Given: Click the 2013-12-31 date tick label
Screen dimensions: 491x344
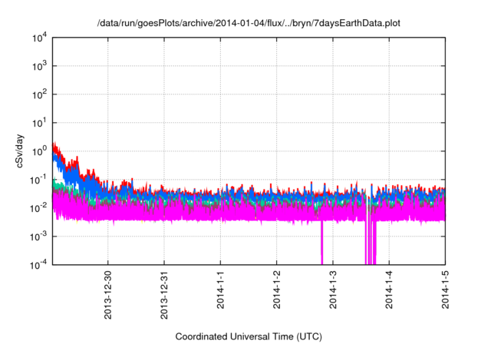Looking at the screenshot, I should coord(164,295).
